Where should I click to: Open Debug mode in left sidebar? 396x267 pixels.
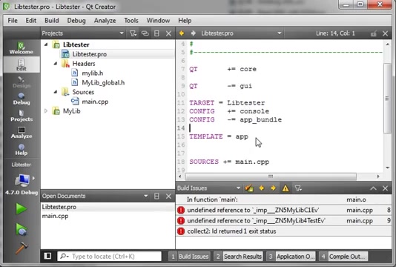(x=22, y=99)
